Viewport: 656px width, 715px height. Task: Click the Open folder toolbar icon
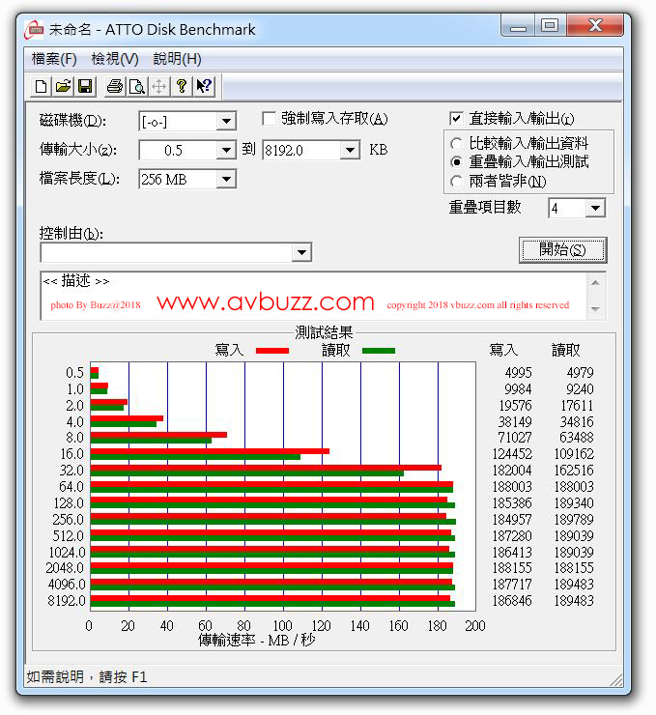coord(63,86)
